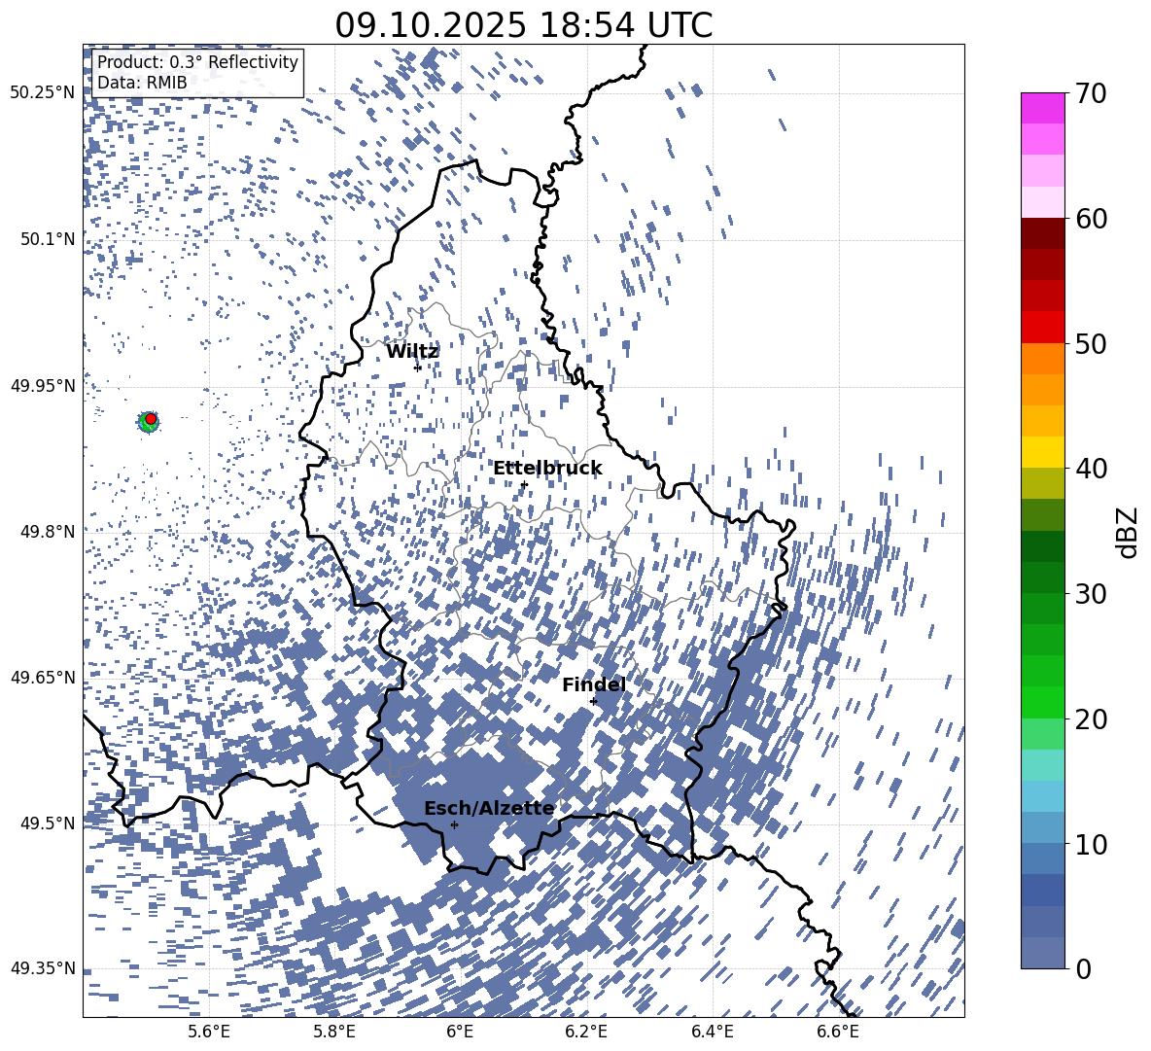Pick the dark maroon swatch below 60
Screen dimensions: 1151x1051
[1042, 233]
